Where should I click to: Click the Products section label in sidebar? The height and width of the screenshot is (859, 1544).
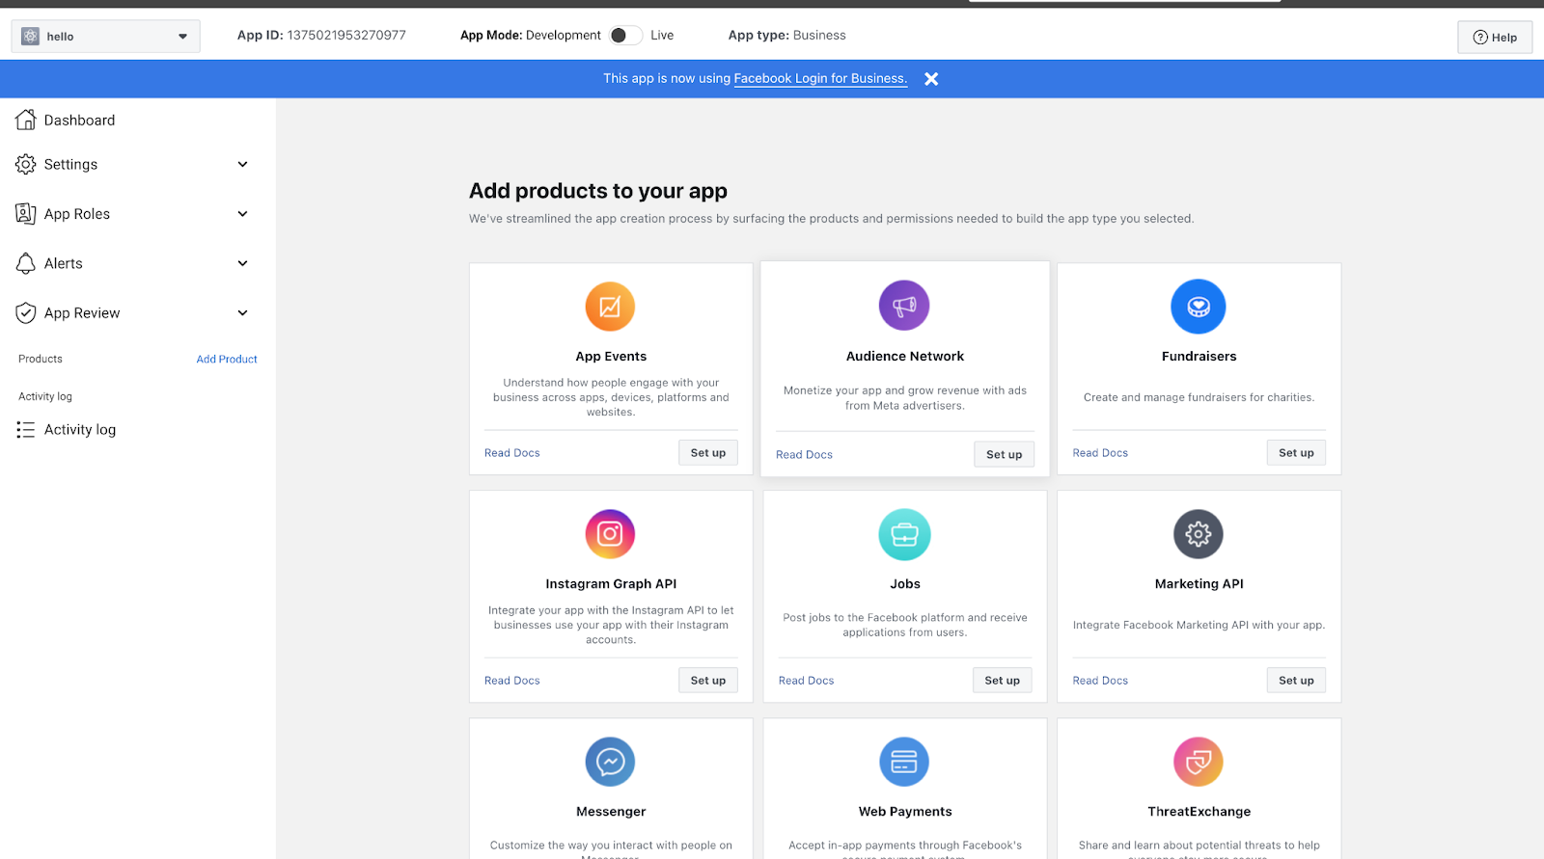41,360
